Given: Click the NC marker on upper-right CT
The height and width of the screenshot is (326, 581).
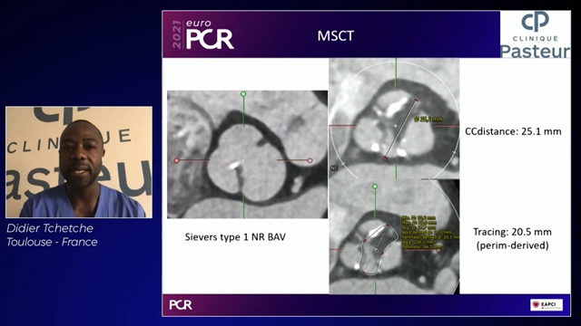Looking at the screenshot, I should [334, 168].
